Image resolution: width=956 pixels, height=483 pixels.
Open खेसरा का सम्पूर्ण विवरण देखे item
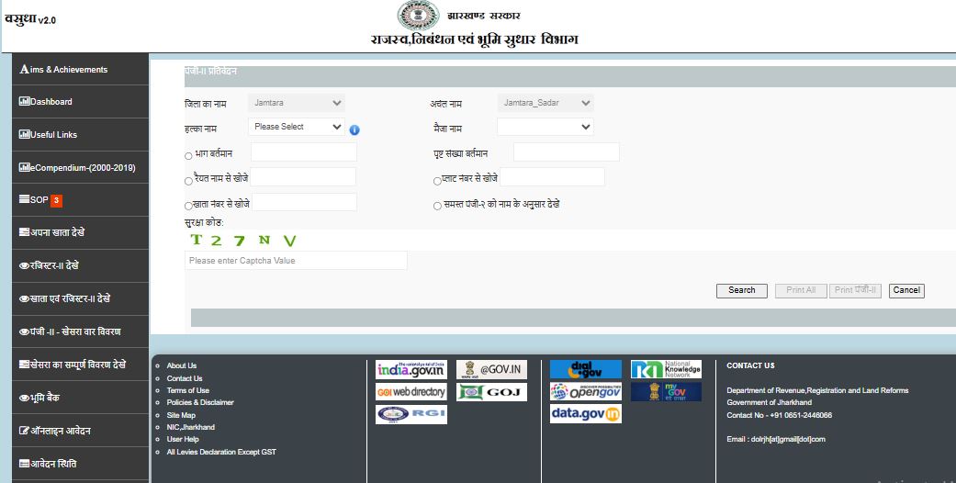[80, 365]
